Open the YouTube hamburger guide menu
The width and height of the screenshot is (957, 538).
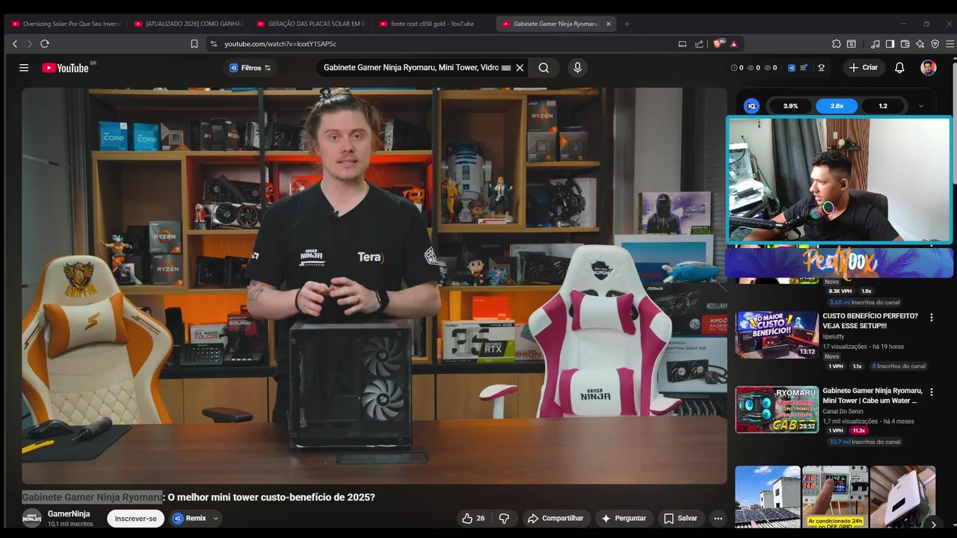24,68
